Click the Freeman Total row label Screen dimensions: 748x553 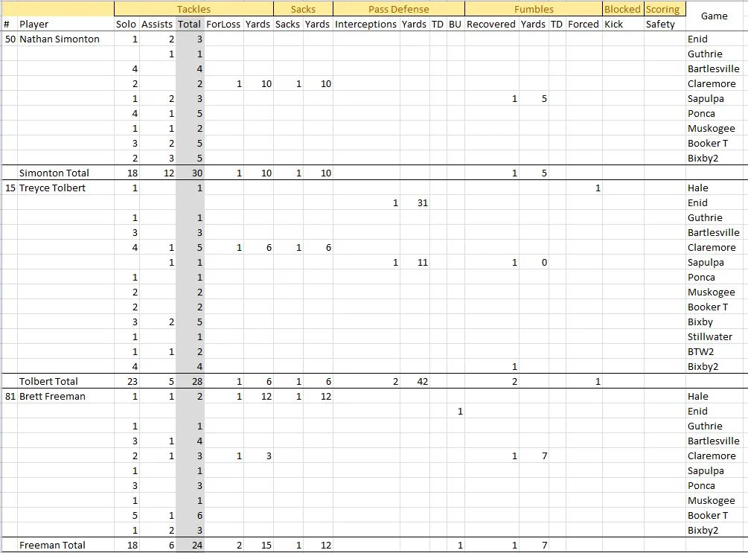[x=65, y=546]
